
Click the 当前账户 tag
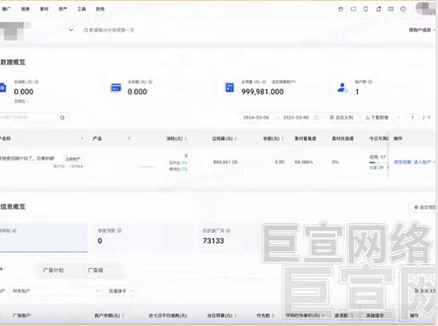73,159
